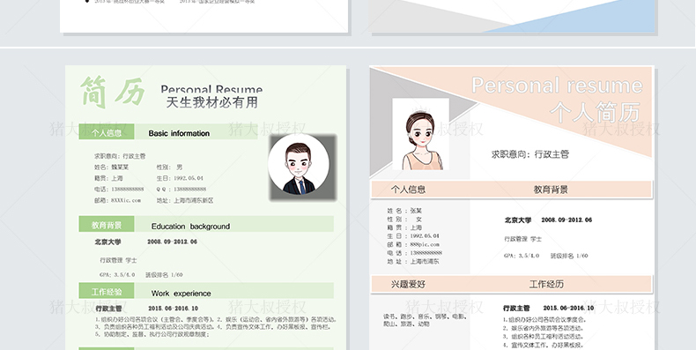696x350 pixels.
Task: Click 'GPA: 3.5/4.0' in the green resume
Action: (117, 275)
